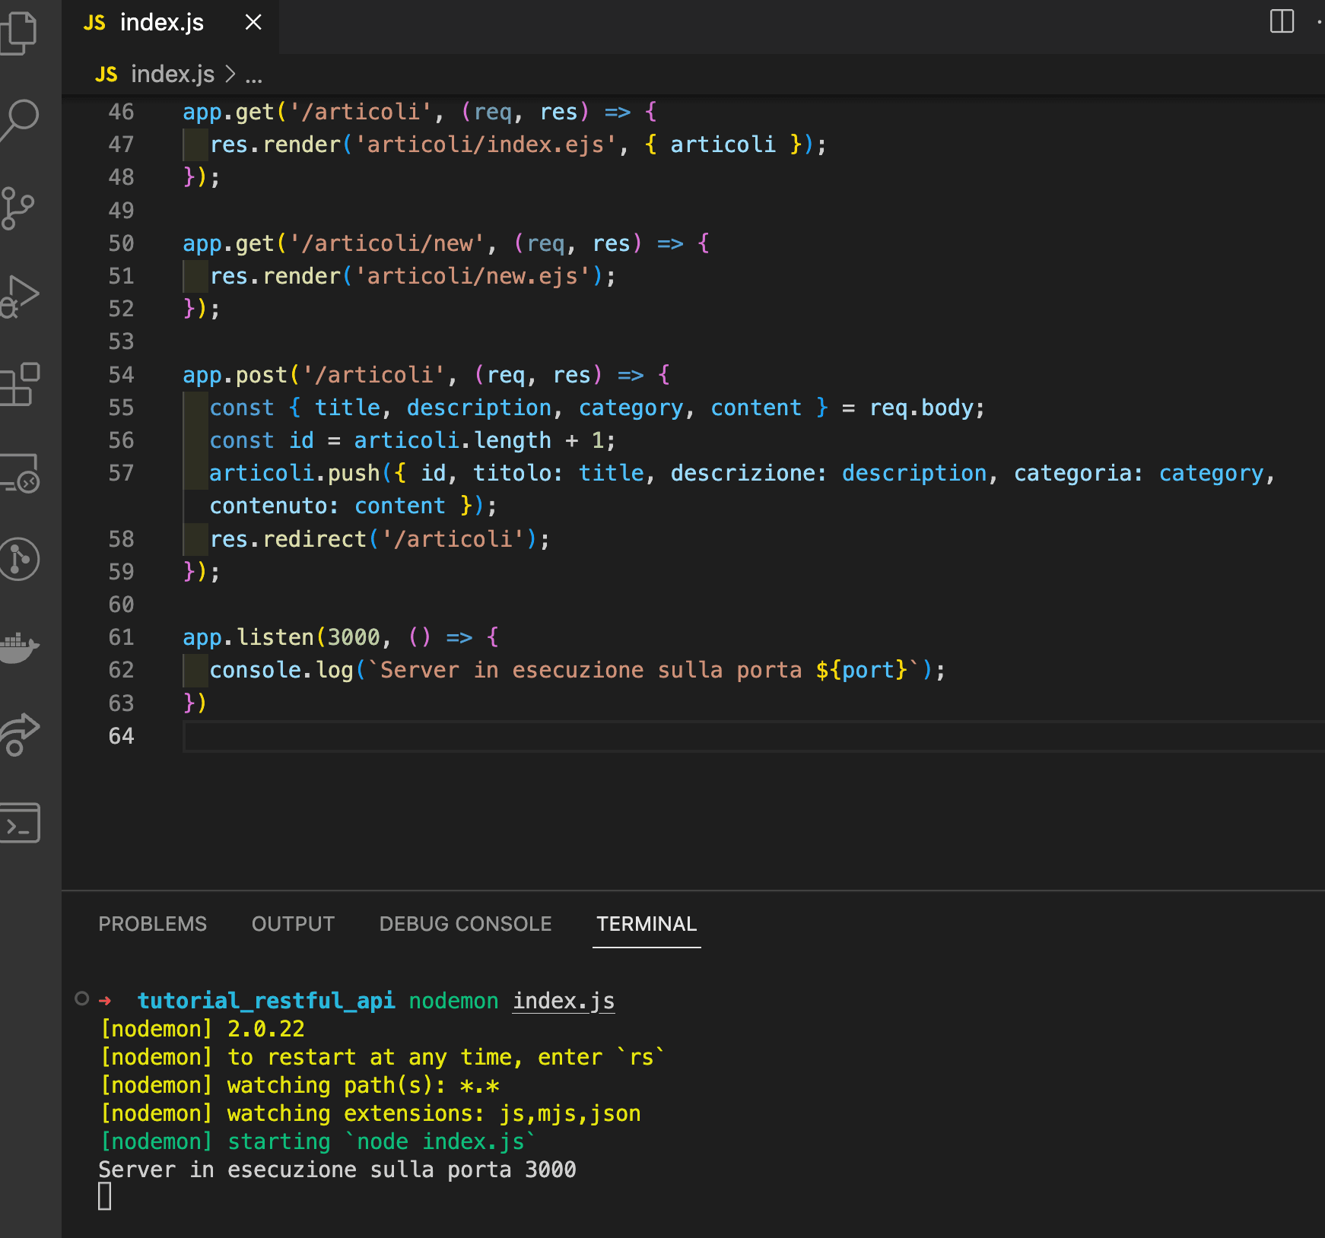
Task: Click 'console.log' on line 62
Action: [281, 671]
